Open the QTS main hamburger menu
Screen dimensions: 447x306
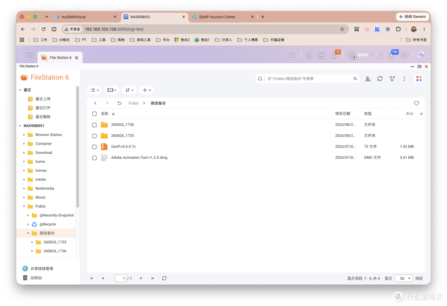(30, 54)
